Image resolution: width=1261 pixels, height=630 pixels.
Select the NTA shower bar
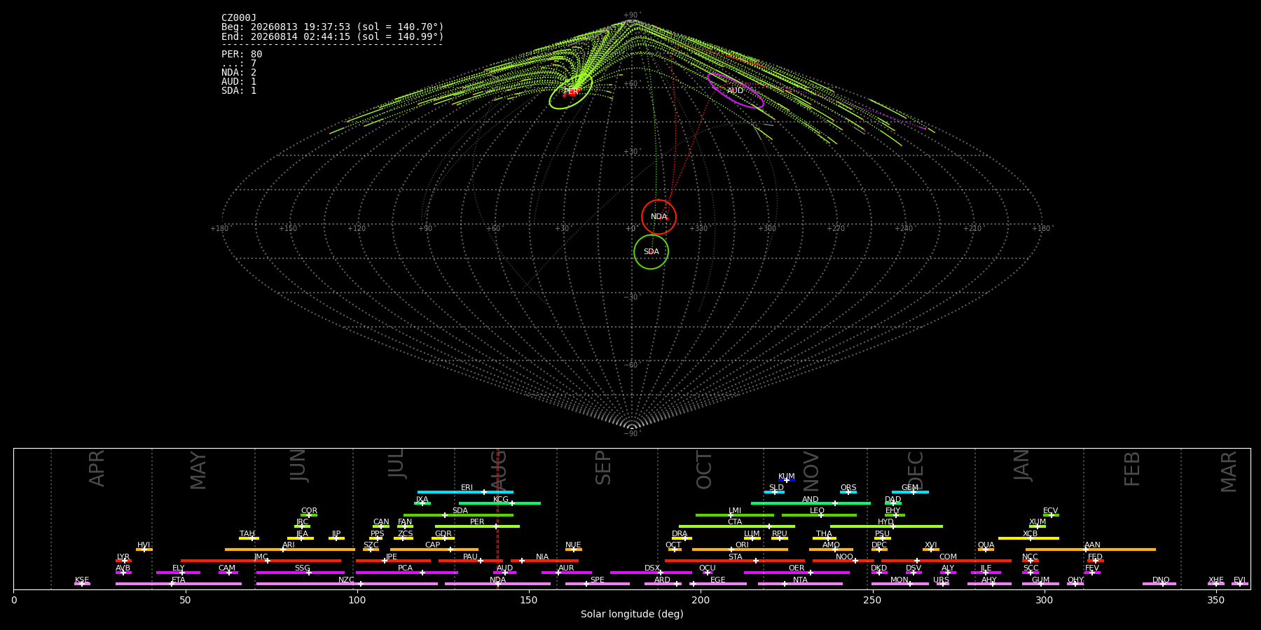coord(800,584)
